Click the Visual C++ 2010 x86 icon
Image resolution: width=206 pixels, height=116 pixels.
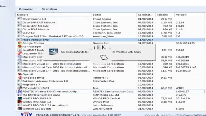coord(20,71)
